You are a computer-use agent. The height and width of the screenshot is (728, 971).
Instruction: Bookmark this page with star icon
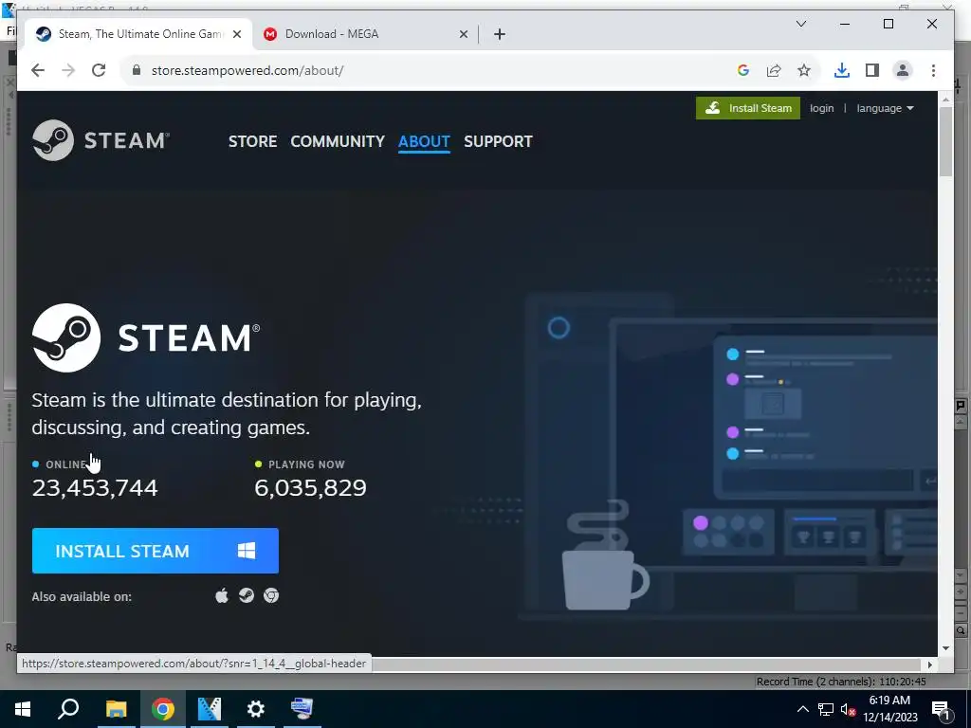[x=804, y=70]
